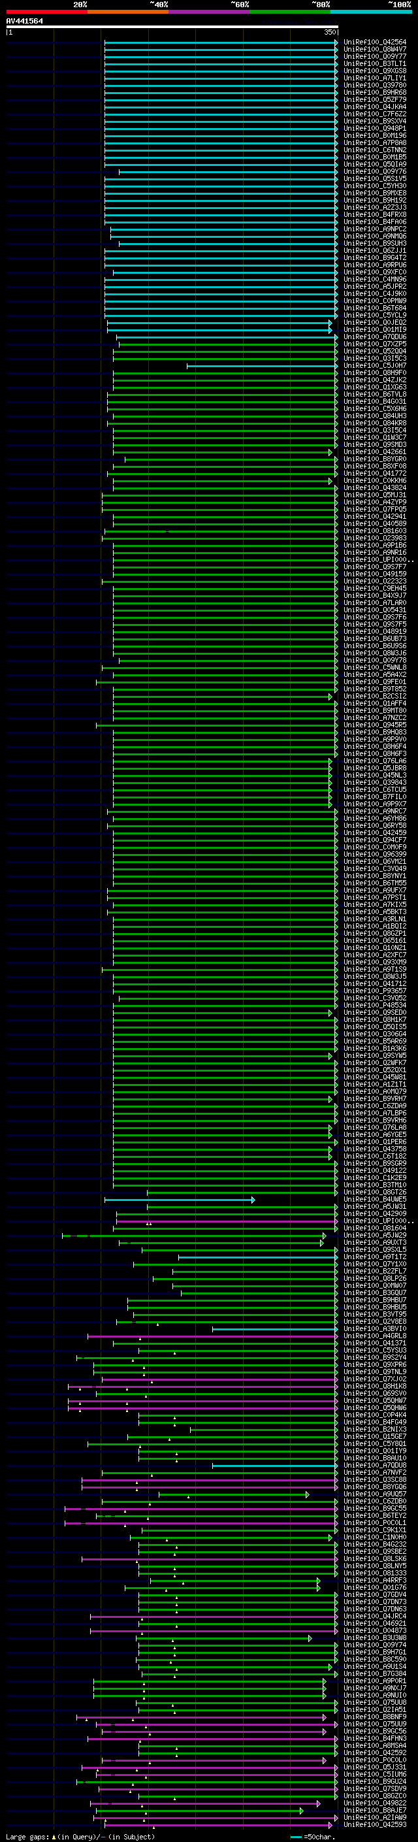Click the 350 end position on ruler

329,32
